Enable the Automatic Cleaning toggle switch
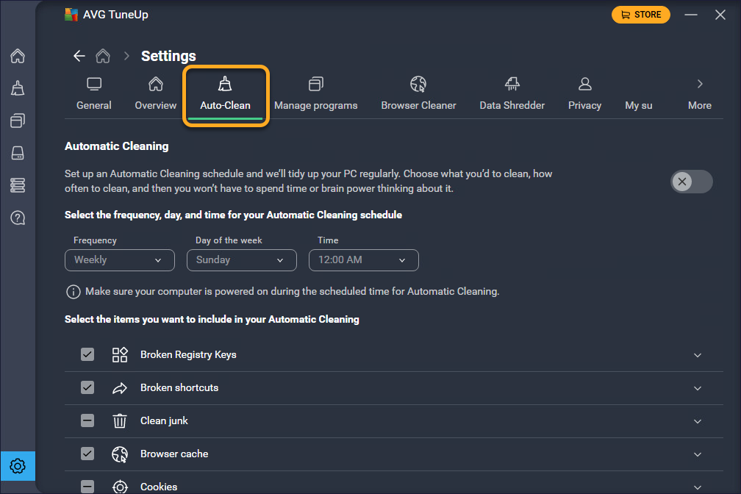This screenshot has height=494, width=741. (691, 182)
